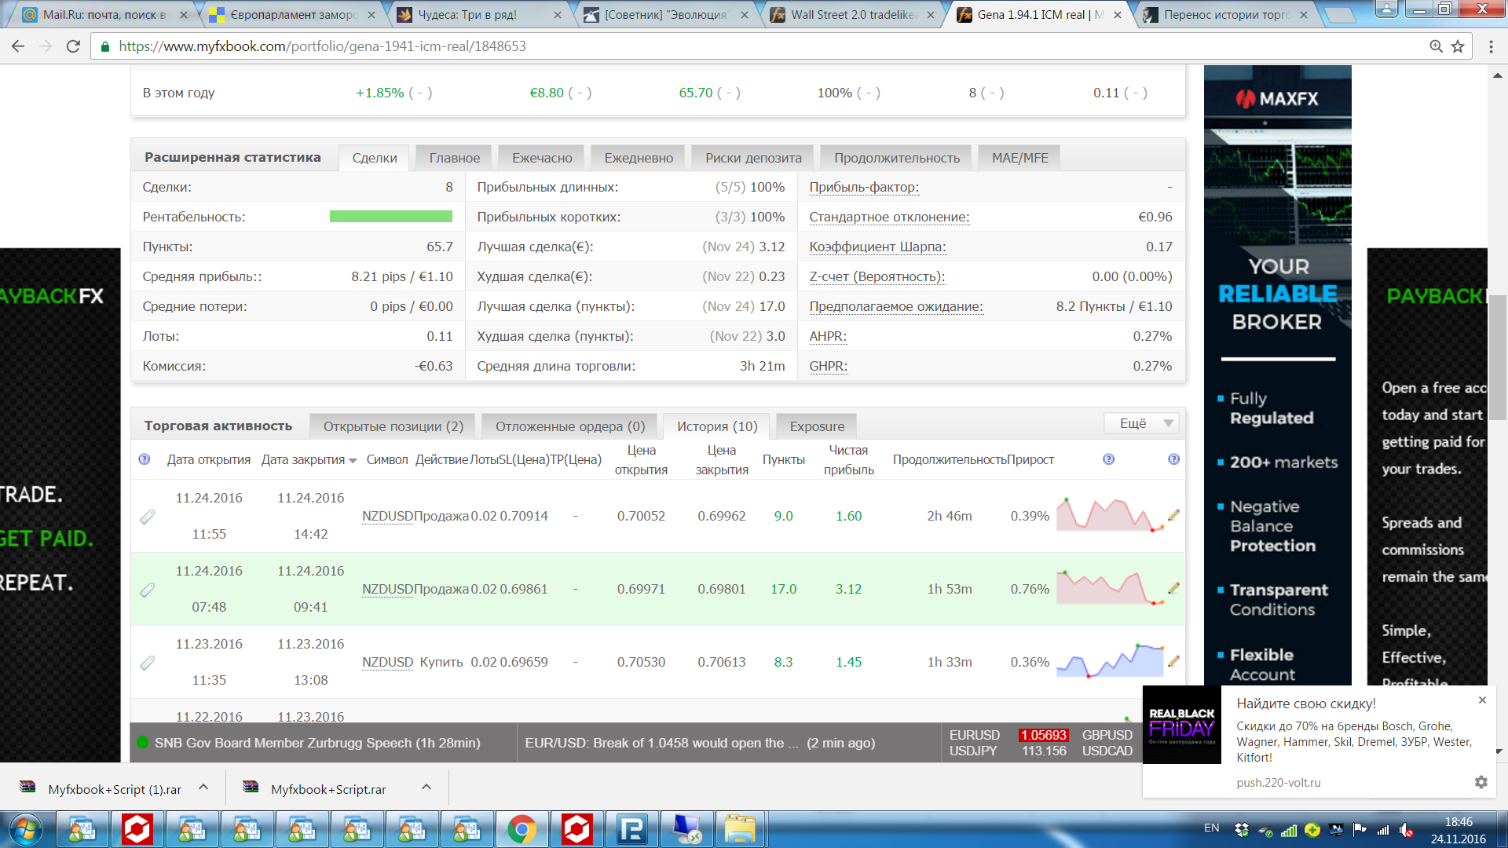Click the GHPR link
The width and height of the screenshot is (1508, 848).
click(x=829, y=367)
